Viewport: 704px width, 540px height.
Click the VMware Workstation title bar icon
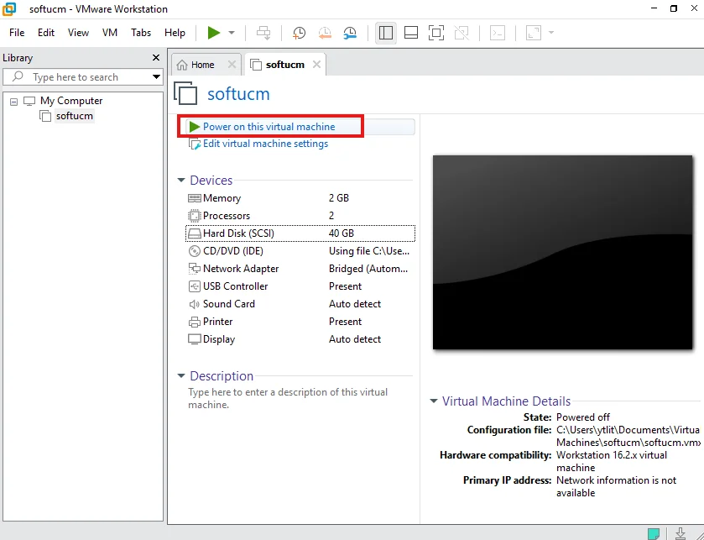pyautogui.click(x=9, y=8)
